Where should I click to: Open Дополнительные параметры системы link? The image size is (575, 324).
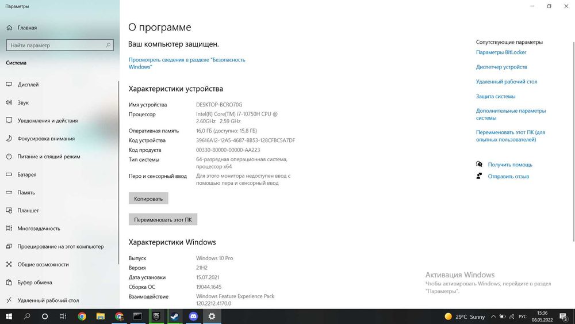tap(511, 114)
